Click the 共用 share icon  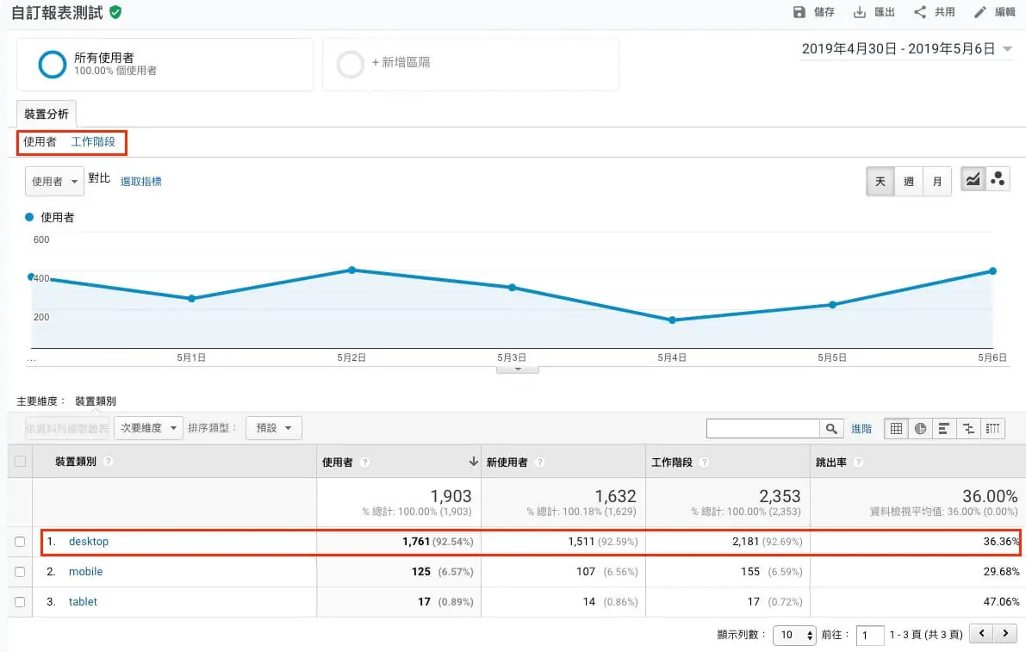click(920, 12)
